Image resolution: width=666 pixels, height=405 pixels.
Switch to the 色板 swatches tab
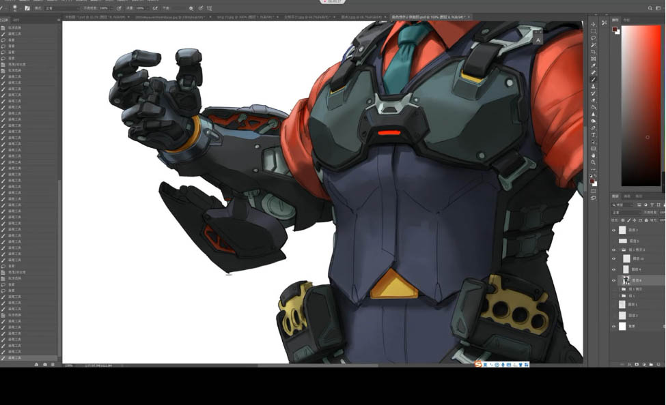click(x=626, y=20)
